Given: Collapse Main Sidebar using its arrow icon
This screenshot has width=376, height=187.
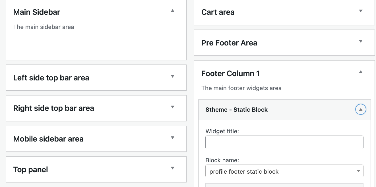Looking at the screenshot, I should [172, 11].
